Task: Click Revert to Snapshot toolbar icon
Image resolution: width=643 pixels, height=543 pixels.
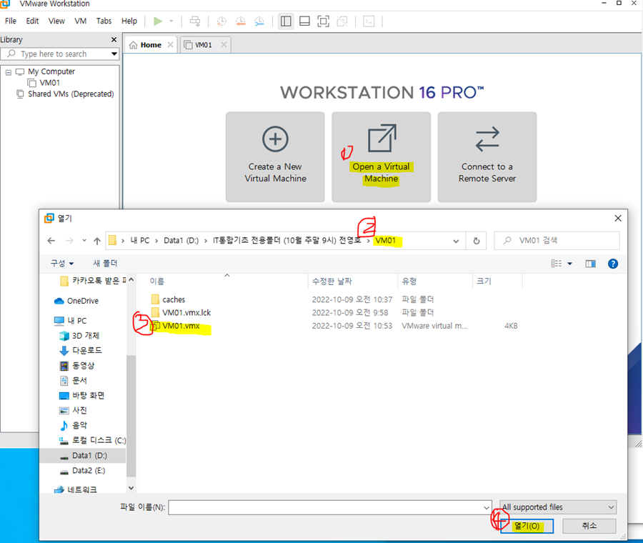Action: [x=240, y=21]
